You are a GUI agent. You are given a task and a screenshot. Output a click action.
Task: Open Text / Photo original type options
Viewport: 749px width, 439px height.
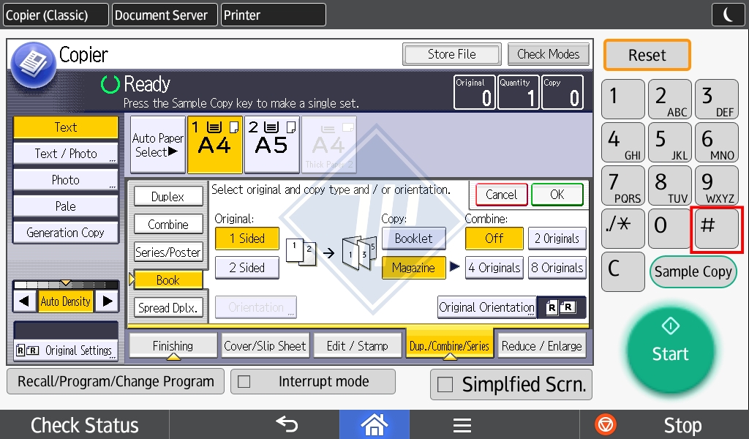66,154
